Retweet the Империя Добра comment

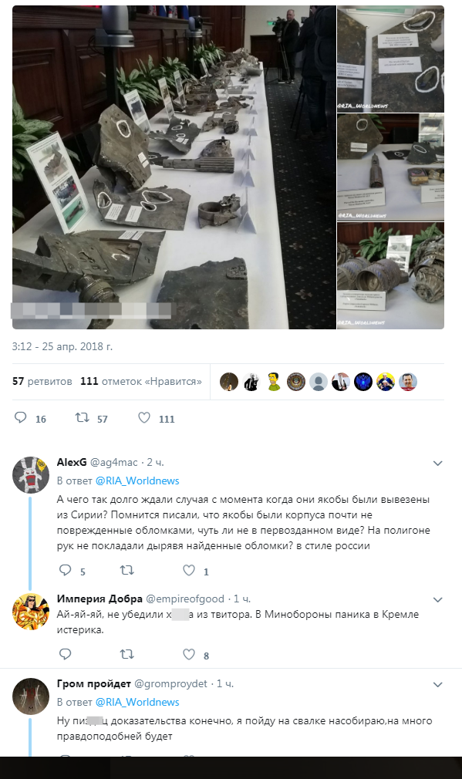(127, 654)
